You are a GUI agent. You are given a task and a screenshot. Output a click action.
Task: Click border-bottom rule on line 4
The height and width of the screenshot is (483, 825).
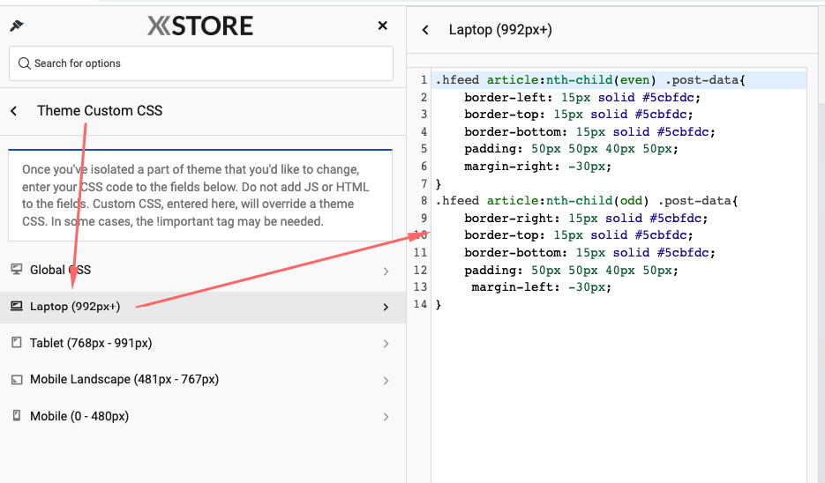[x=589, y=131]
